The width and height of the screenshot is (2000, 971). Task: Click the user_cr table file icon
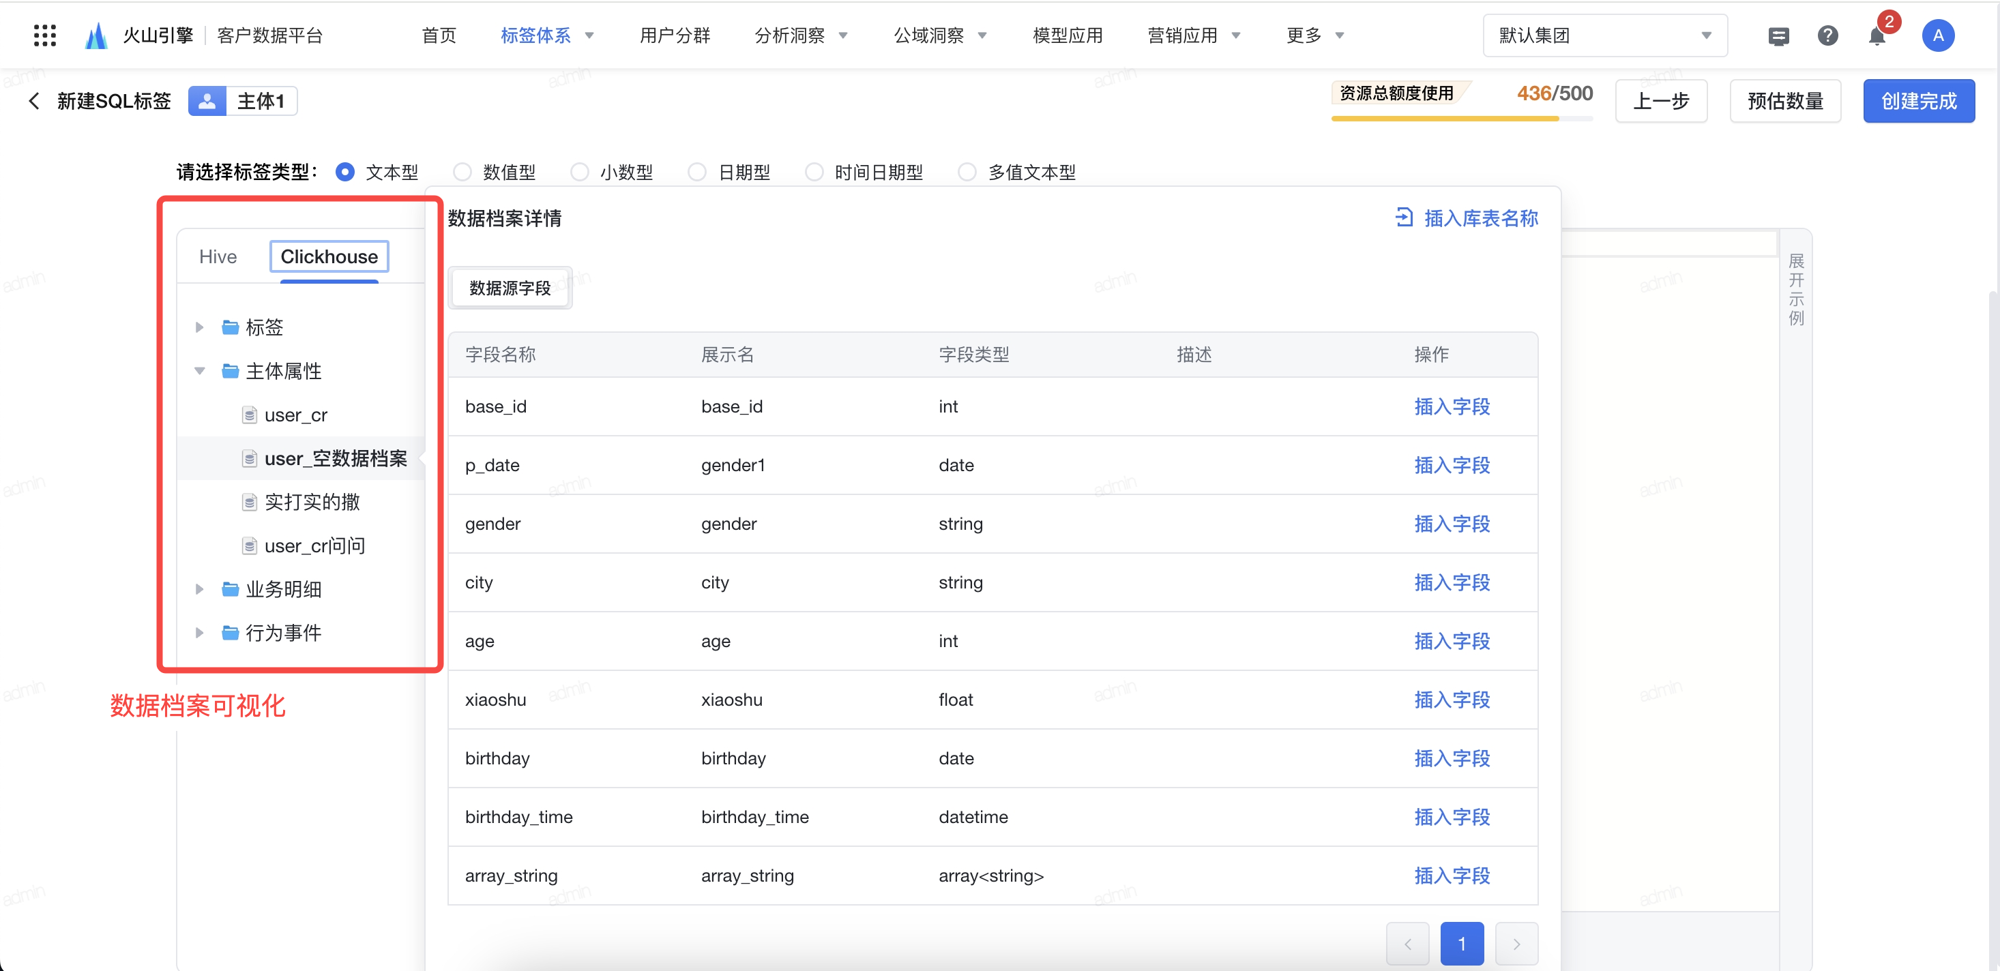(249, 415)
